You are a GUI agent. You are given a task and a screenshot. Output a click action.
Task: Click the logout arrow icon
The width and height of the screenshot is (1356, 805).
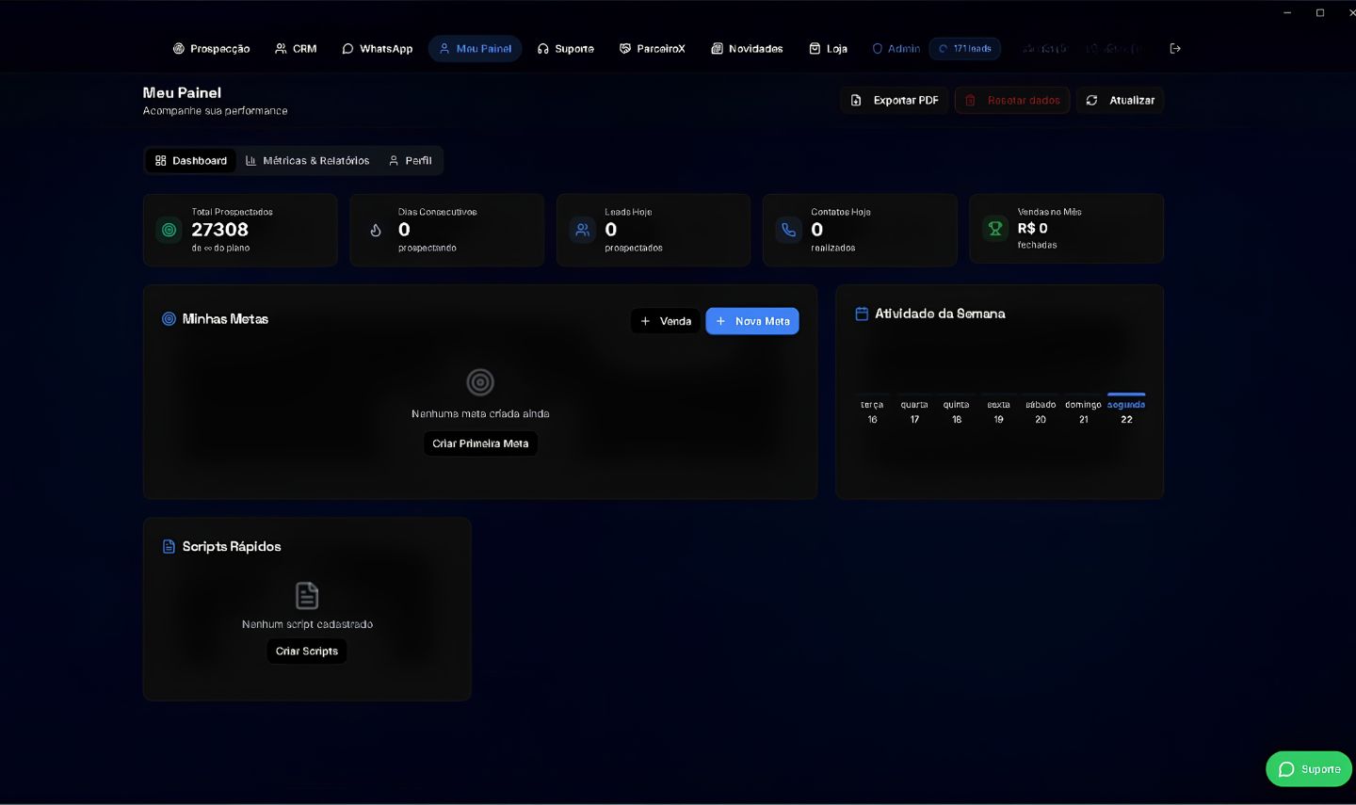pyautogui.click(x=1175, y=49)
